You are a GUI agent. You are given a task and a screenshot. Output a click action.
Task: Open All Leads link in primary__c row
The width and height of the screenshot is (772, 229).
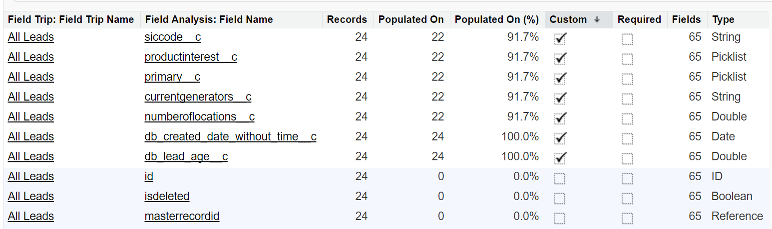(x=31, y=77)
